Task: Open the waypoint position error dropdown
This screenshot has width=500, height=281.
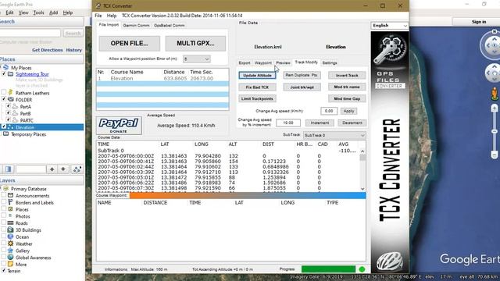Action: click(196, 59)
